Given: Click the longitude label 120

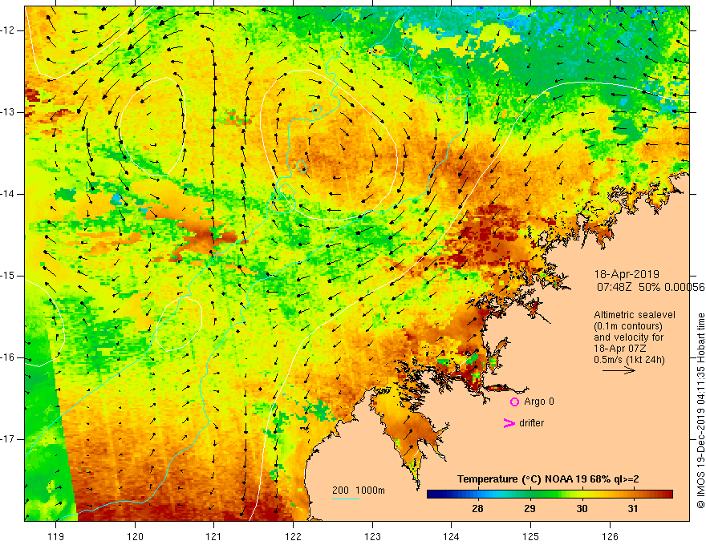Looking at the screenshot, I should click(x=135, y=536).
